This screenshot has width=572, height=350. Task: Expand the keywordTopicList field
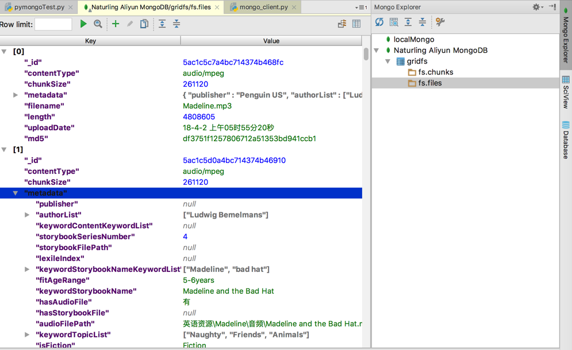pyautogui.click(x=27, y=335)
